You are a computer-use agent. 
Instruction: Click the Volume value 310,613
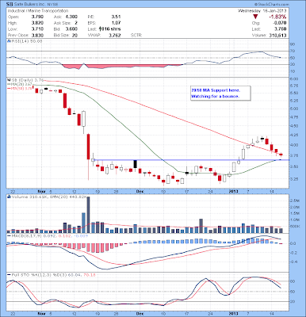(x=277, y=35)
